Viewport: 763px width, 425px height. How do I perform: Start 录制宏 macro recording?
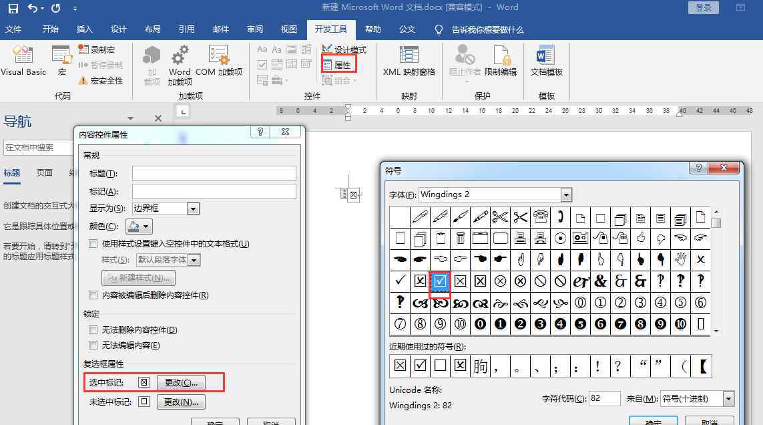coord(97,49)
